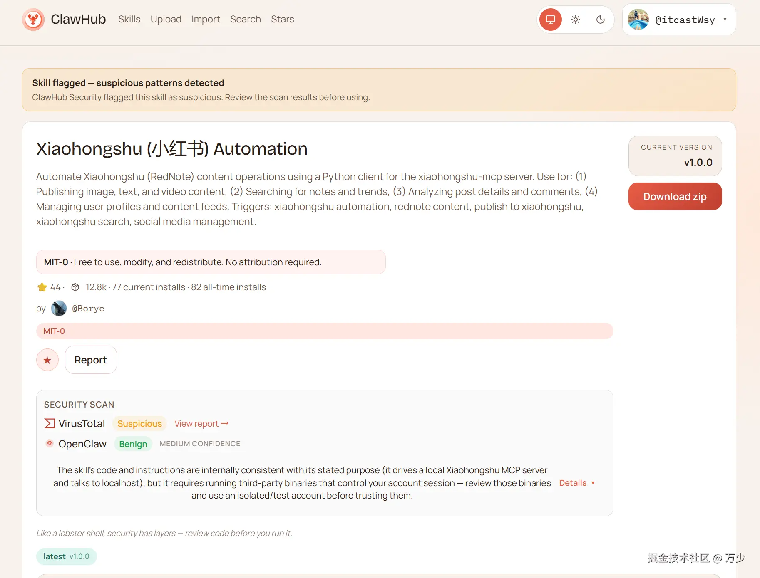Click the OpenClaw scanner icon
This screenshot has height=578, width=760.
click(x=50, y=444)
